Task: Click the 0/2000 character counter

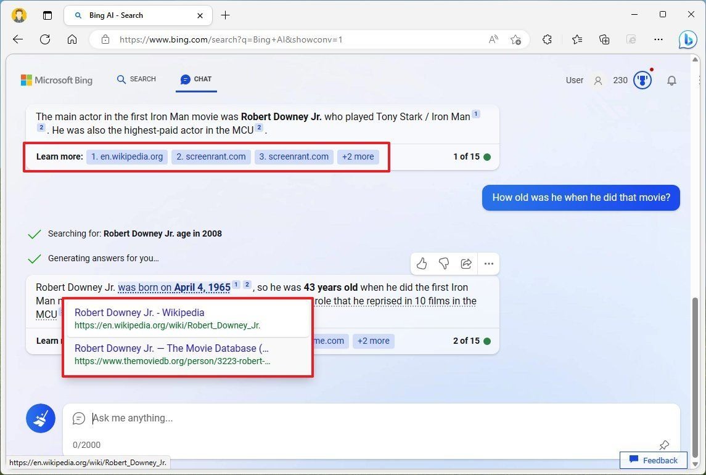Action: point(86,445)
